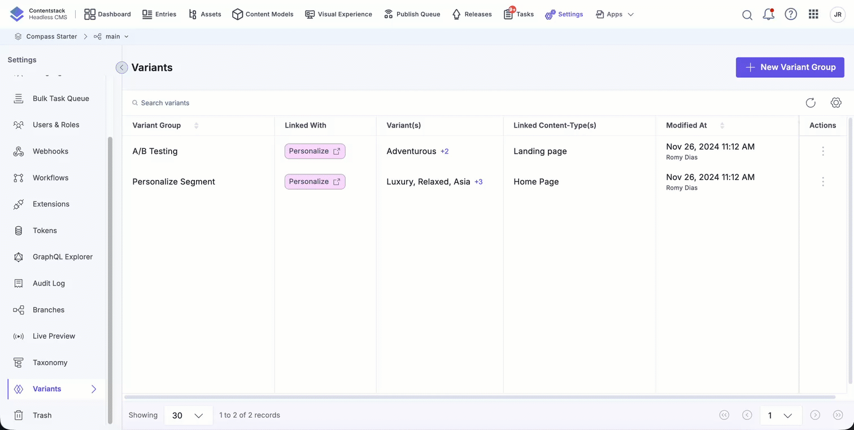The height and width of the screenshot is (430, 854).
Task: Open table column settings gear
Action: 836,103
